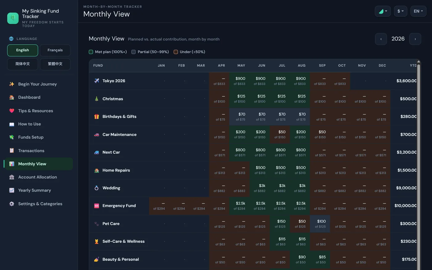Click the chart icon for Monthly View
Screen dimensions: 432x270
click(x=12, y=164)
